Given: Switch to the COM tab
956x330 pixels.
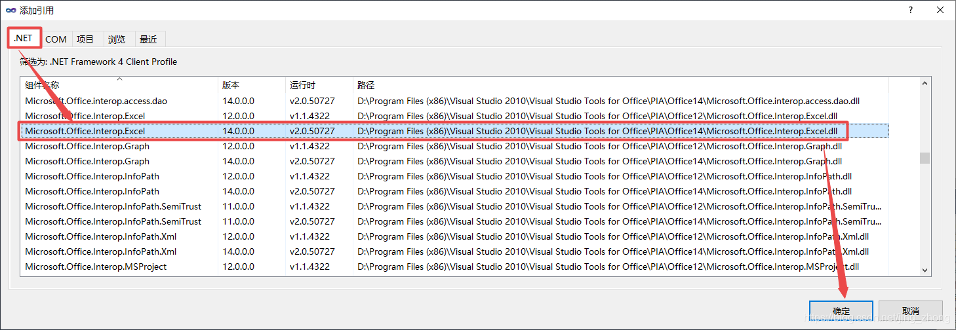Looking at the screenshot, I should pos(56,39).
